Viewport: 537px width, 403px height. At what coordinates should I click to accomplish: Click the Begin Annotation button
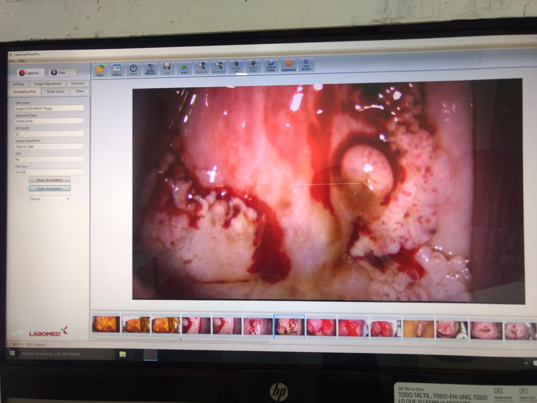(x=50, y=180)
